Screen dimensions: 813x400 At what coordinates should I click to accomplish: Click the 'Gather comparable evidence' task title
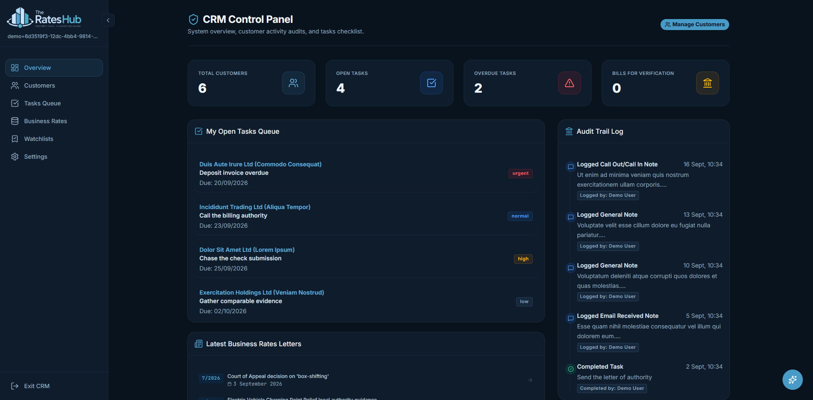point(241,301)
